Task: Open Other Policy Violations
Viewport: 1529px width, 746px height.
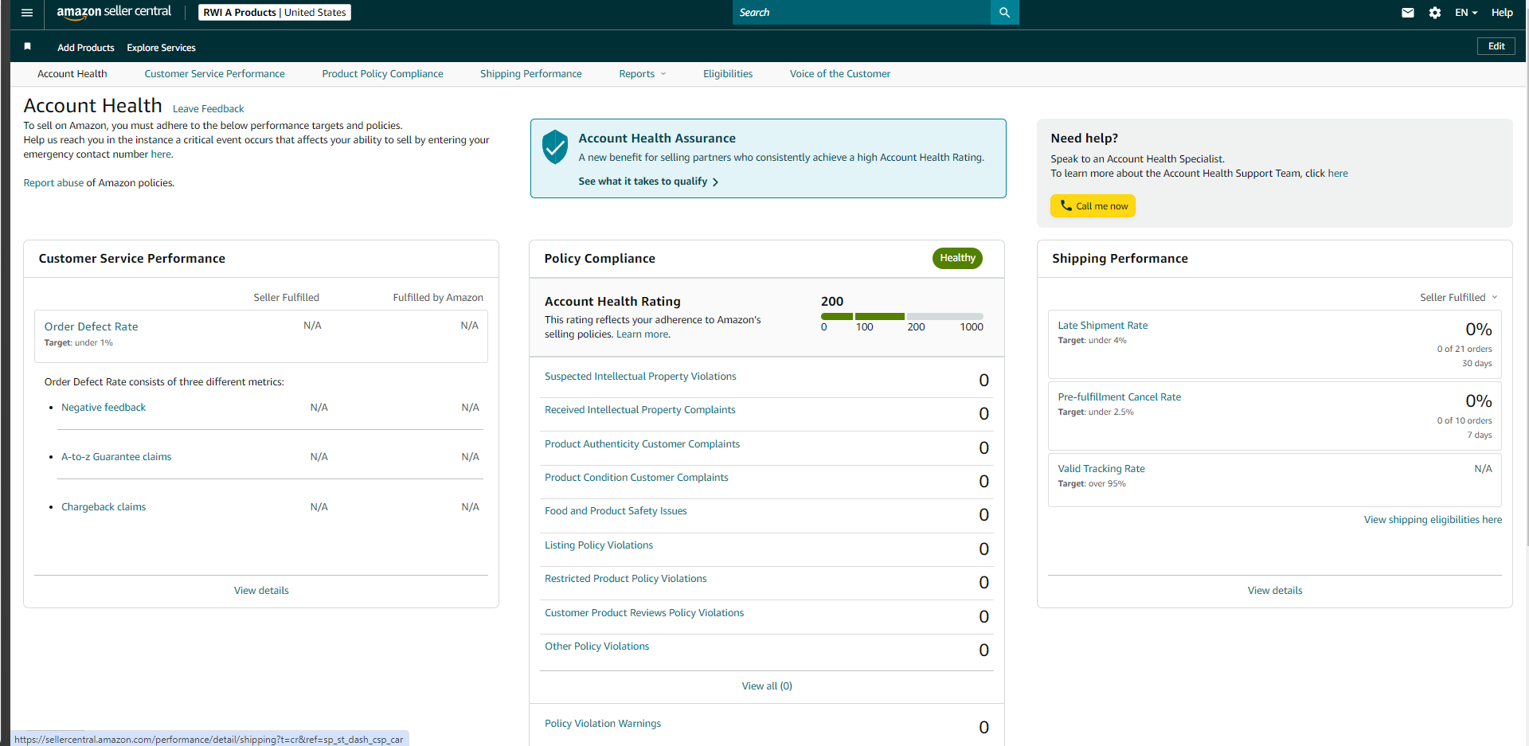Action: (597, 646)
